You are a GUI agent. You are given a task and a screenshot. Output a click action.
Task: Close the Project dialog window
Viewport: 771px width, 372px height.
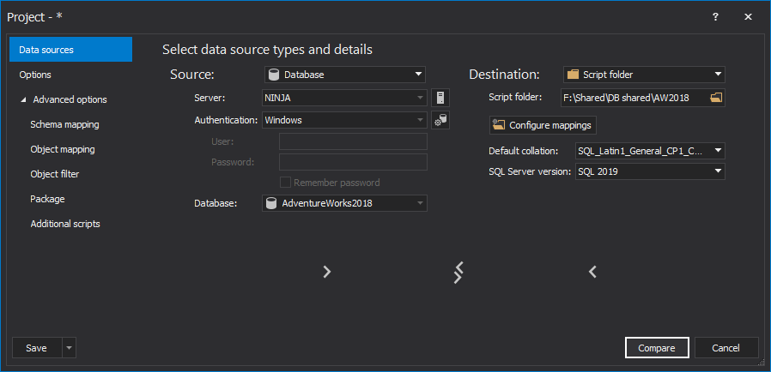(x=749, y=17)
